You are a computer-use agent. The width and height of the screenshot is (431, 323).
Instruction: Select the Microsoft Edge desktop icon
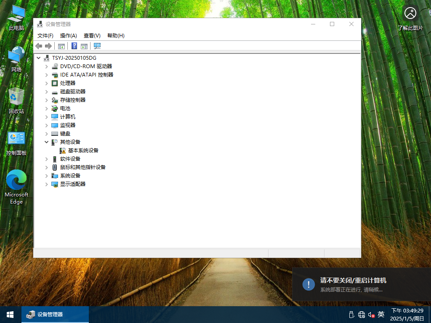(x=16, y=187)
